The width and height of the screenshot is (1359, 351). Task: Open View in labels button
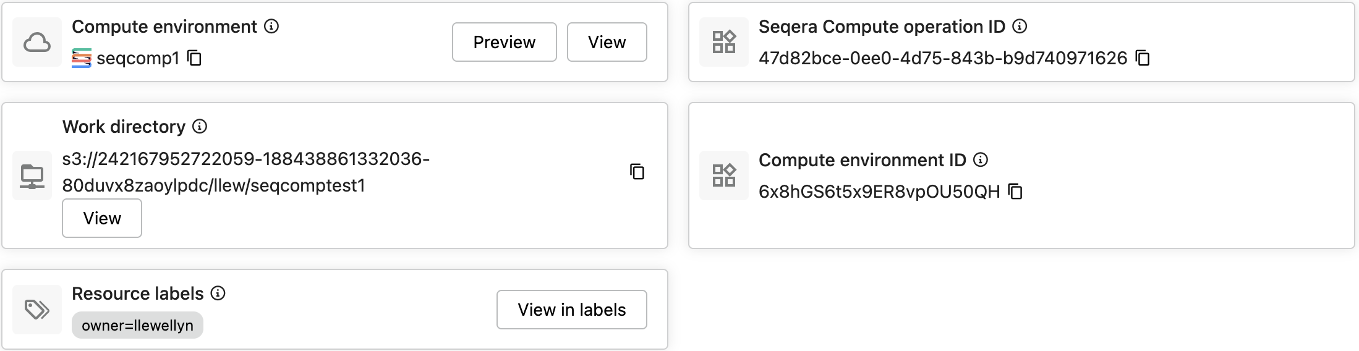coord(571,310)
